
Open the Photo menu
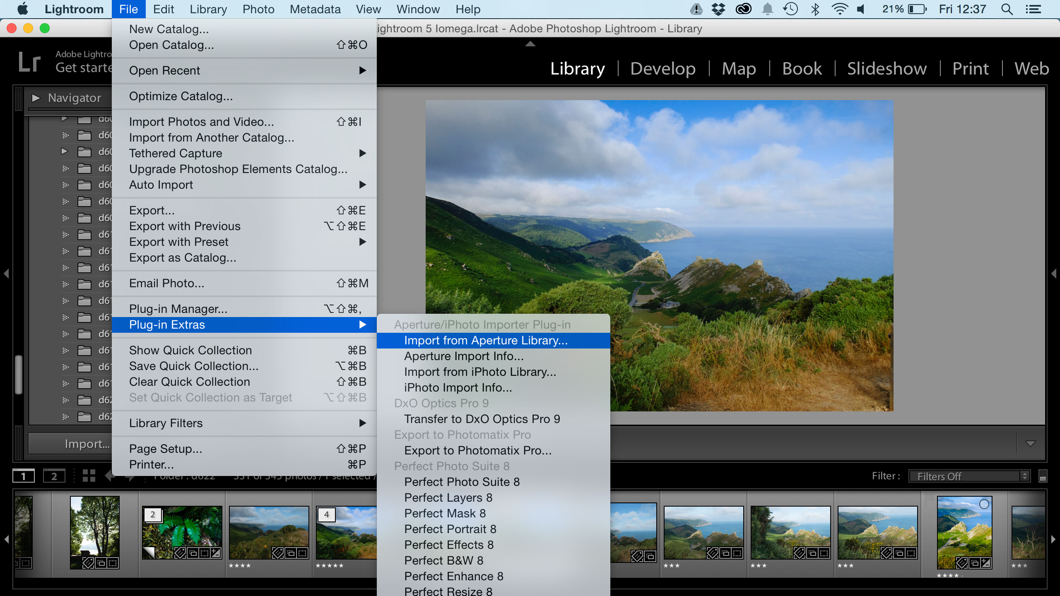tap(258, 9)
